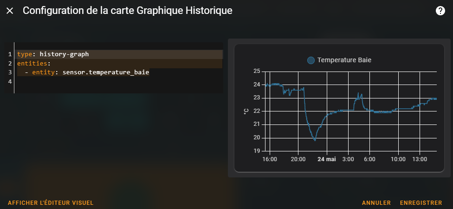Click line number 3 in the editor gutter

10,72
